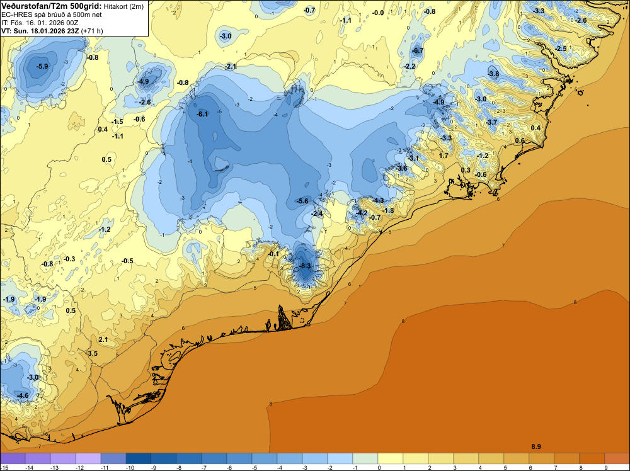
Task: Select the -1.8 temperature label
Action: click(x=388, y=210)
